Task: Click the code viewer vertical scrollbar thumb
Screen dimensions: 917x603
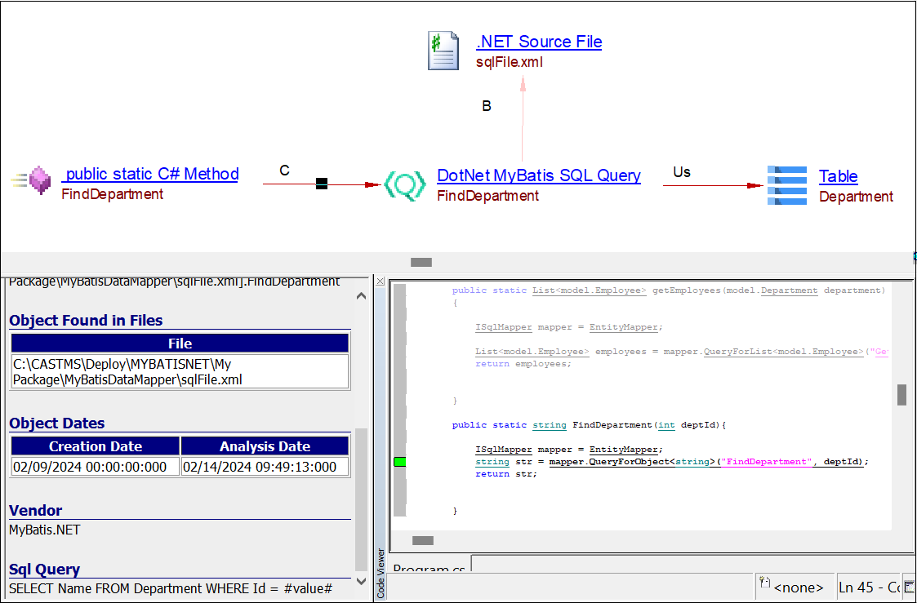Action: [901, 395]
